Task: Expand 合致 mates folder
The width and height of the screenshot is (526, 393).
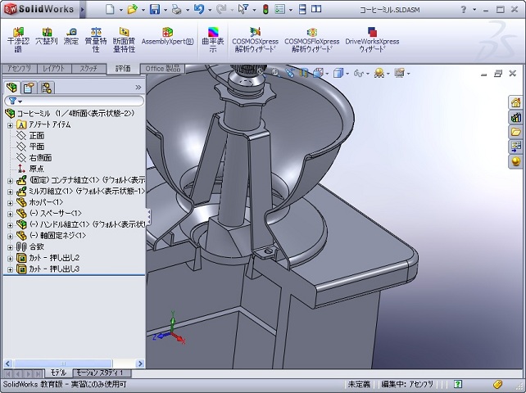Action: [10, 248]
